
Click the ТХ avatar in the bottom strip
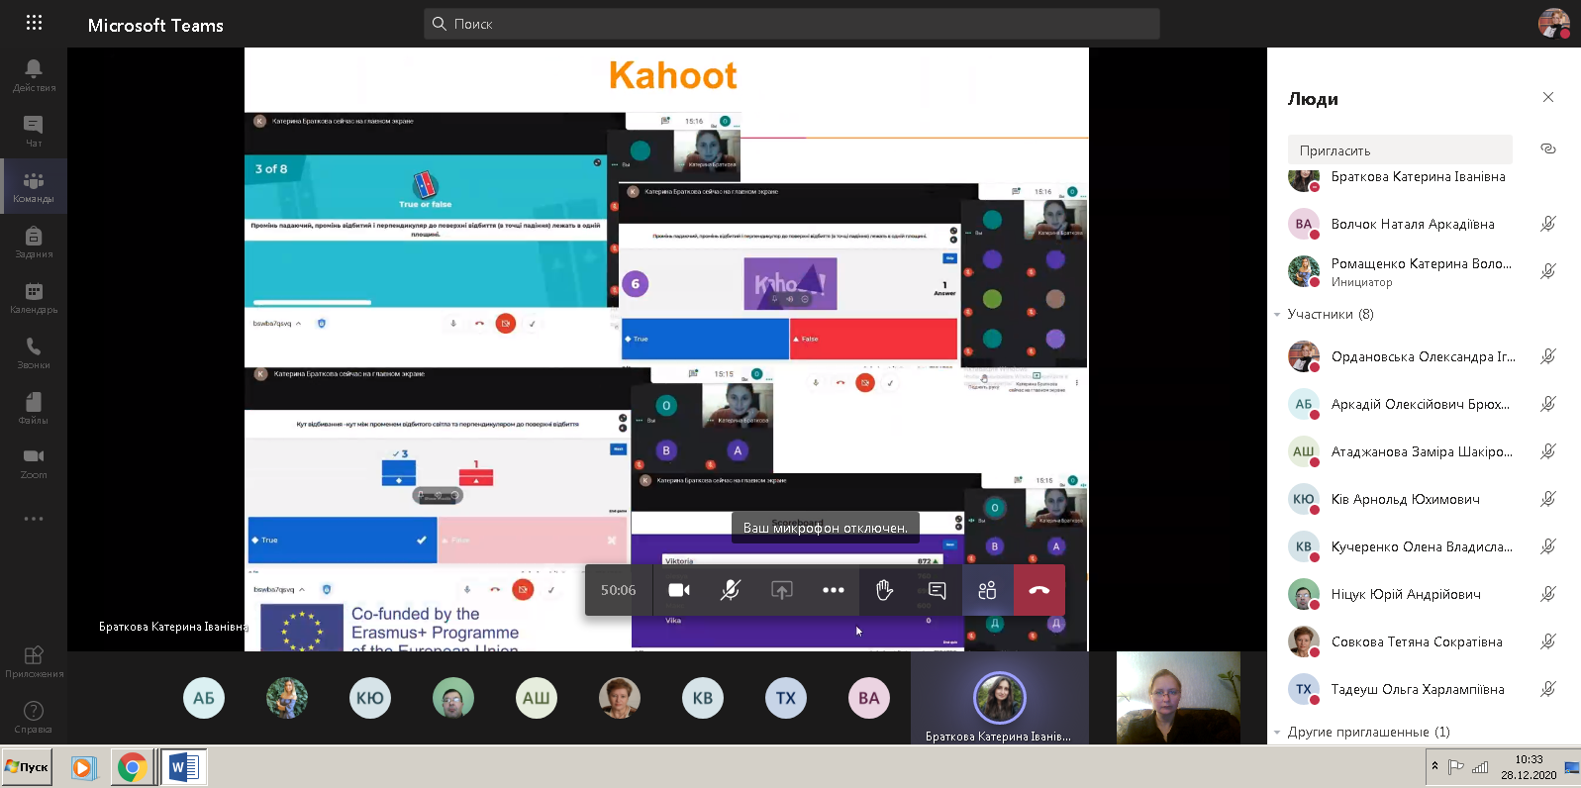786,698
